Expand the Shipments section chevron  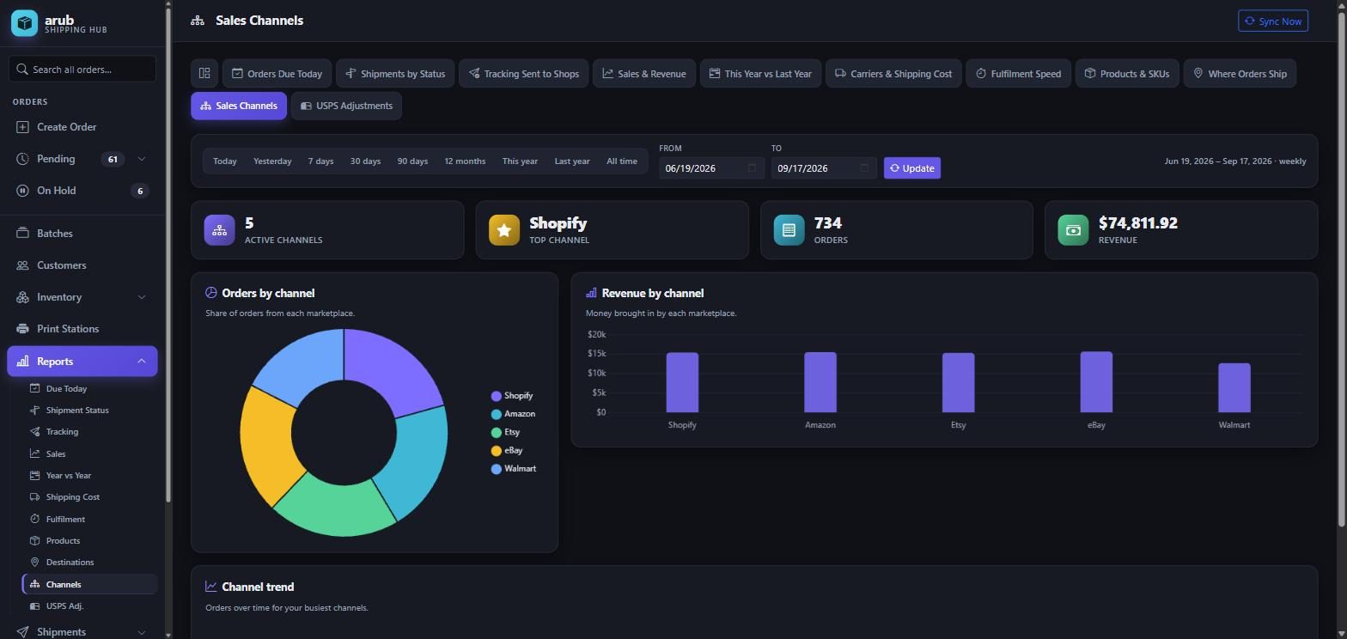142,632
